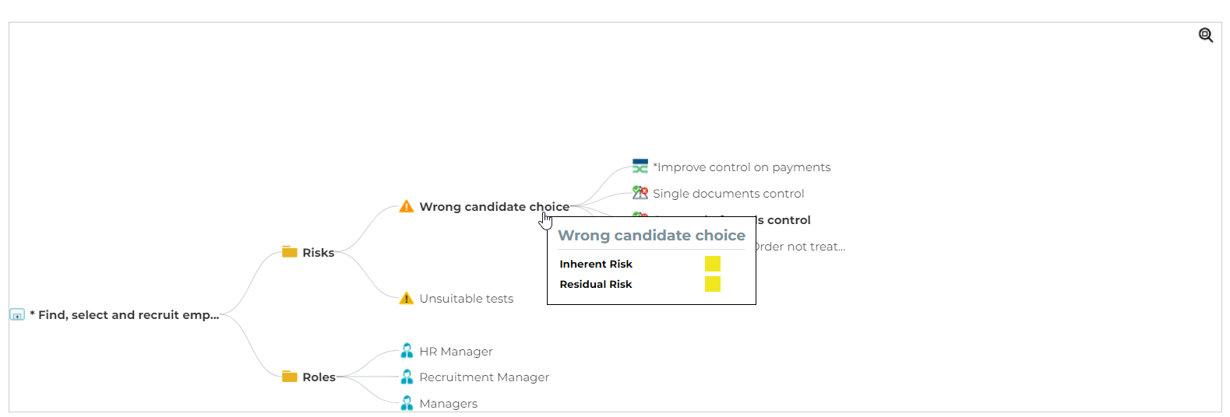Click the root process icon beside Find, select and recruit
The image size is (1230, 417).
(17, 315)
